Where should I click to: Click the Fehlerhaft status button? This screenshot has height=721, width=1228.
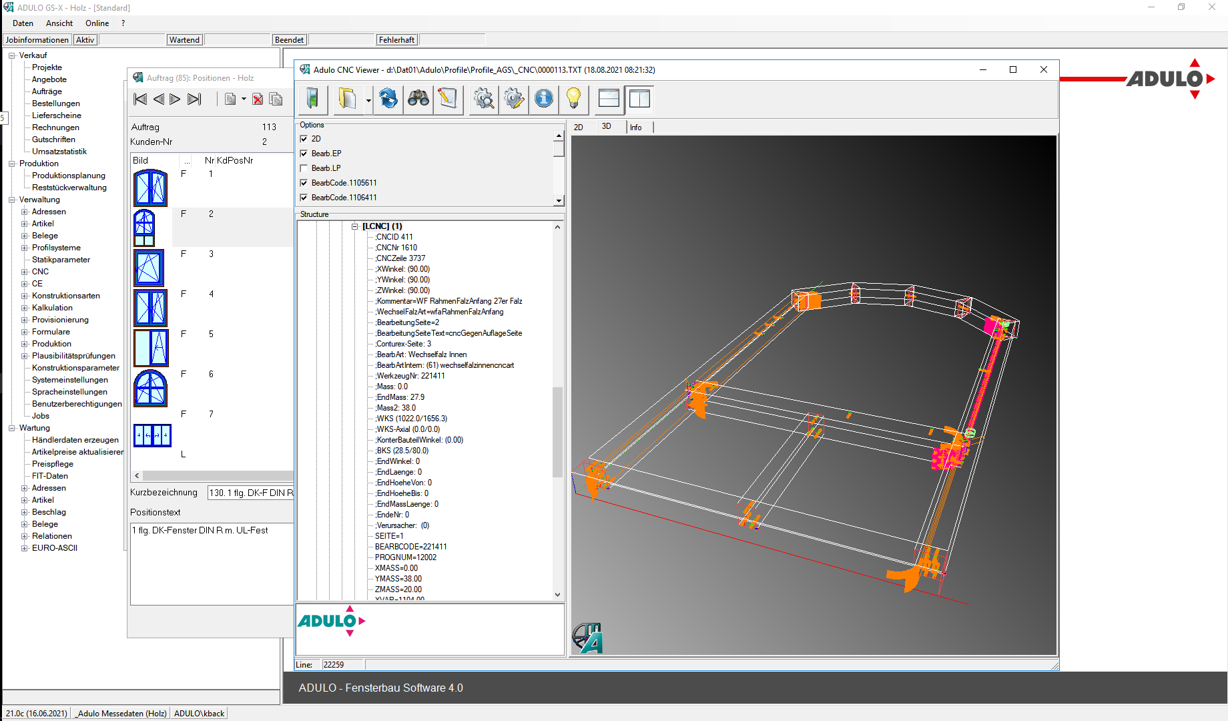click(396, 40)
